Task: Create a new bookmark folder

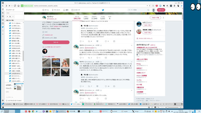Action: click(x=10, y=17)
